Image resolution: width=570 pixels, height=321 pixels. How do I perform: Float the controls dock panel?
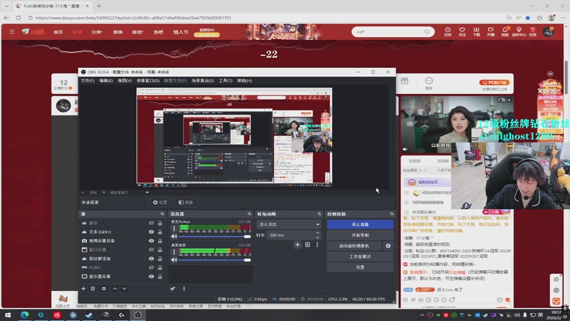pyautogui.click(x=391, y=214)
